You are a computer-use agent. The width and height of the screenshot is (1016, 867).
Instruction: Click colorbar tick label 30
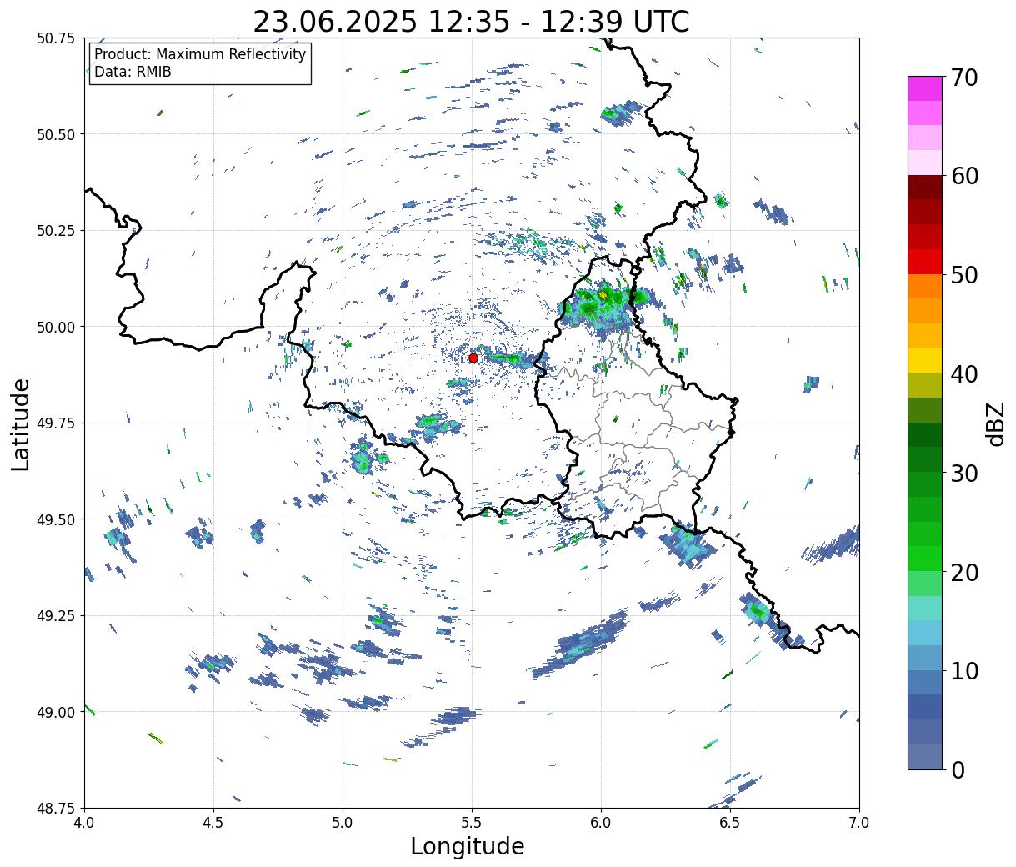[x=963, y=473]
